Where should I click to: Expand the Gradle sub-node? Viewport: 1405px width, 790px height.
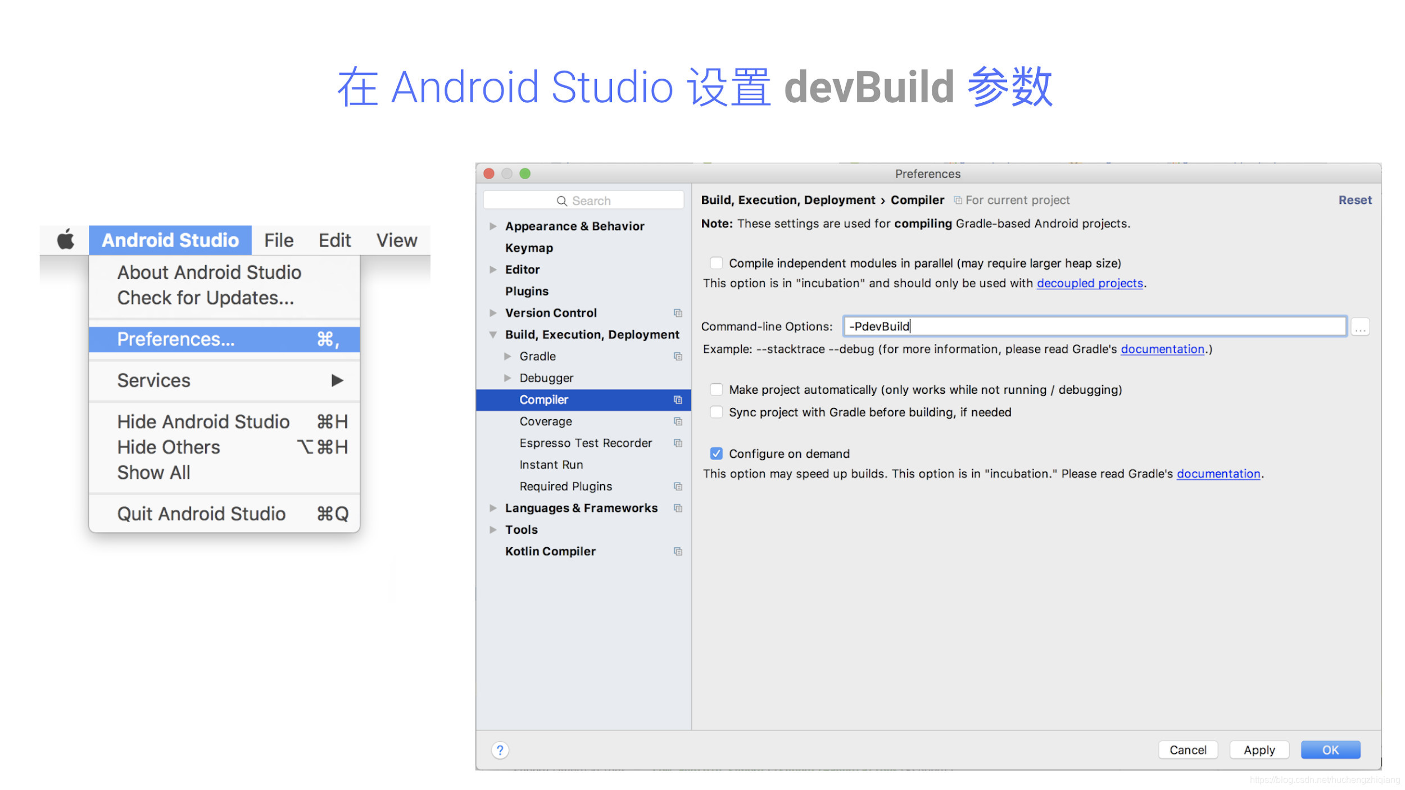[x=507, y=356]
